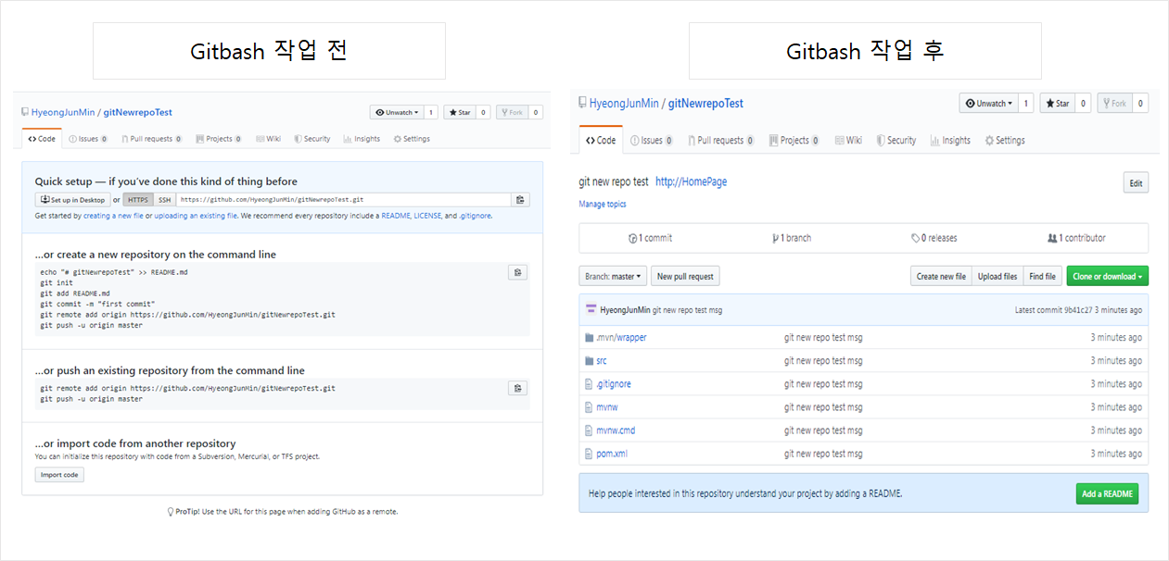Click the Upload files button
Viewport: 1169px width, 561px height.
click(997, 276)
